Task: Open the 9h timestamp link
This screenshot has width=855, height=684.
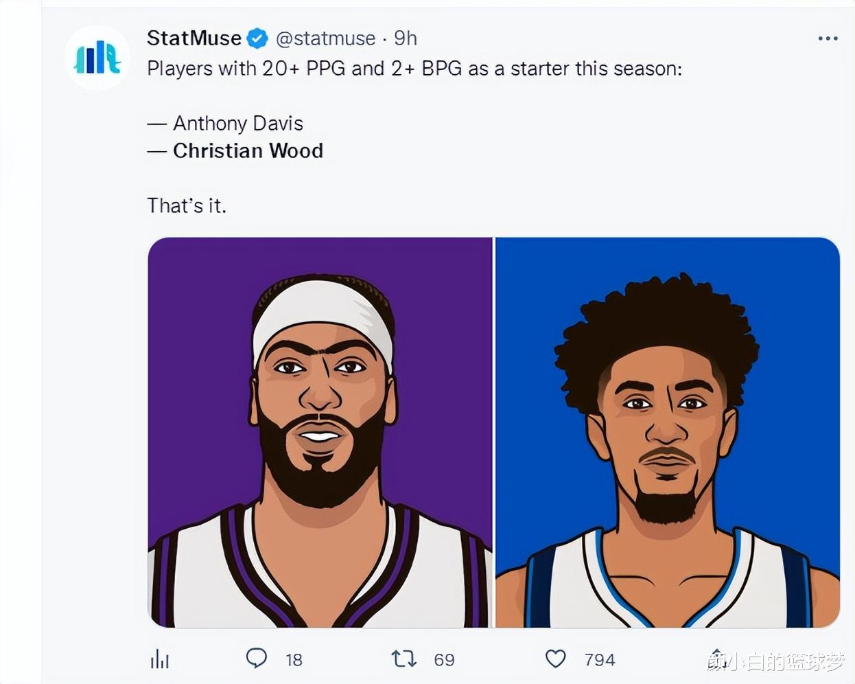Action: coord(406,38)
